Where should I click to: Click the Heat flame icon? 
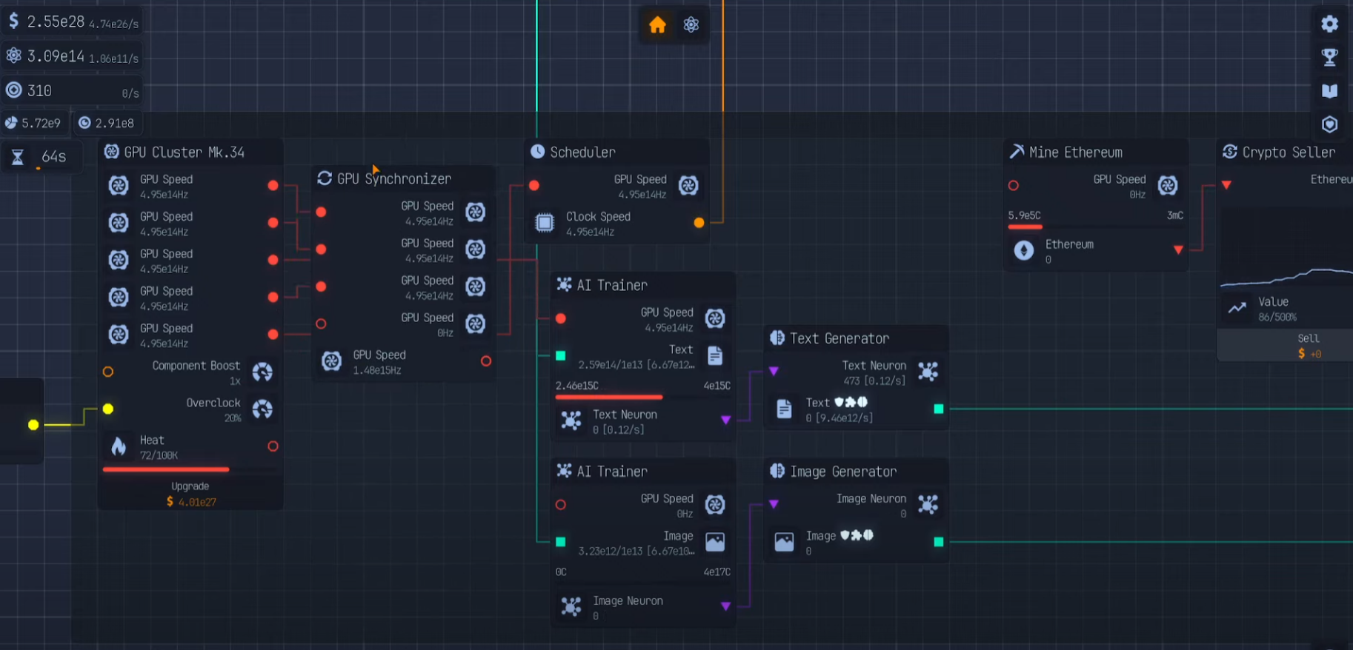pyautogui.click(x=119, y=446)
